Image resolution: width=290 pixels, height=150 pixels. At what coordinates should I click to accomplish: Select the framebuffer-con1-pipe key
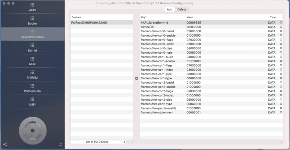tap(156, 74)
